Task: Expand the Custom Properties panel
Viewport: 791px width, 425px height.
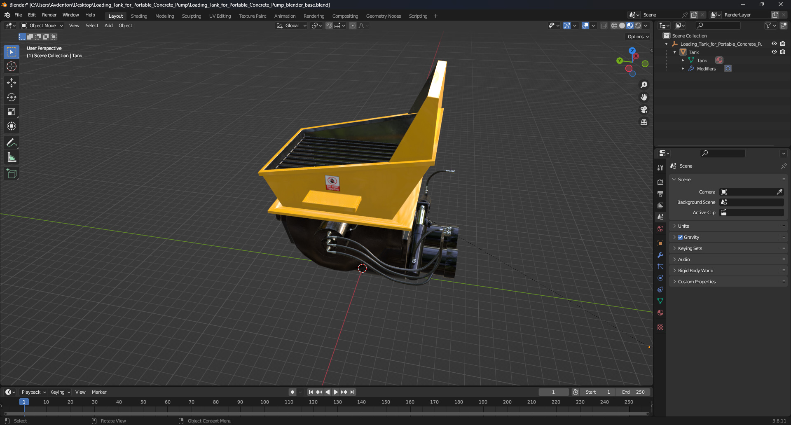Action: [728, 282]
